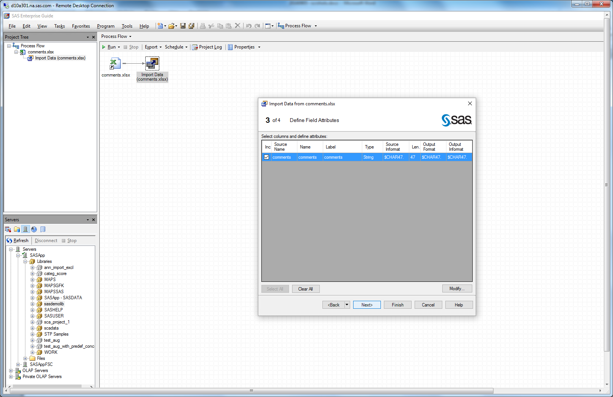The image size is (613, 397).
Task: Select SASAppFSC server in the tree
Action: pyautogui.click(x=41, y=364)
